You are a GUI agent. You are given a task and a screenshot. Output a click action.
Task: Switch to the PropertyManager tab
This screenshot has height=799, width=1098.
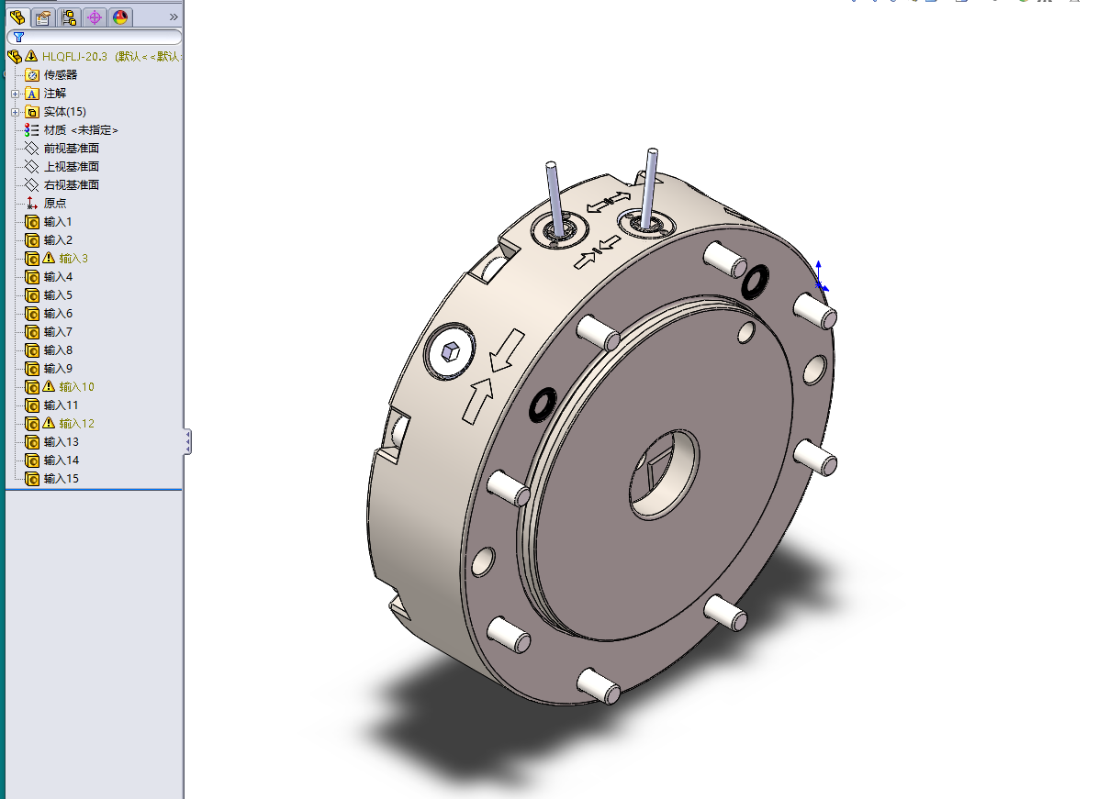pos(43,17)
